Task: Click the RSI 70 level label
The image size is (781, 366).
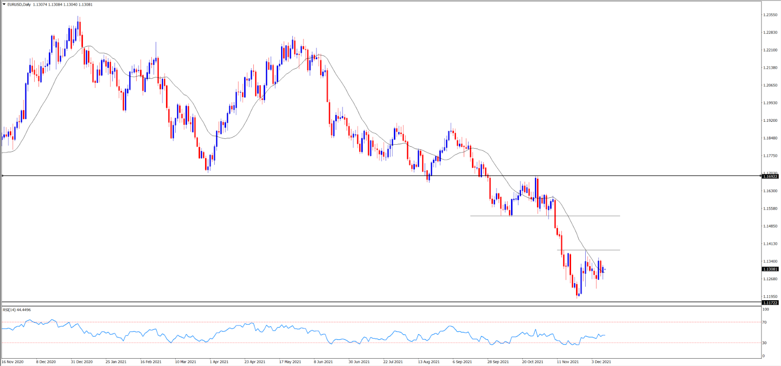Action: (x=765, y=322)
